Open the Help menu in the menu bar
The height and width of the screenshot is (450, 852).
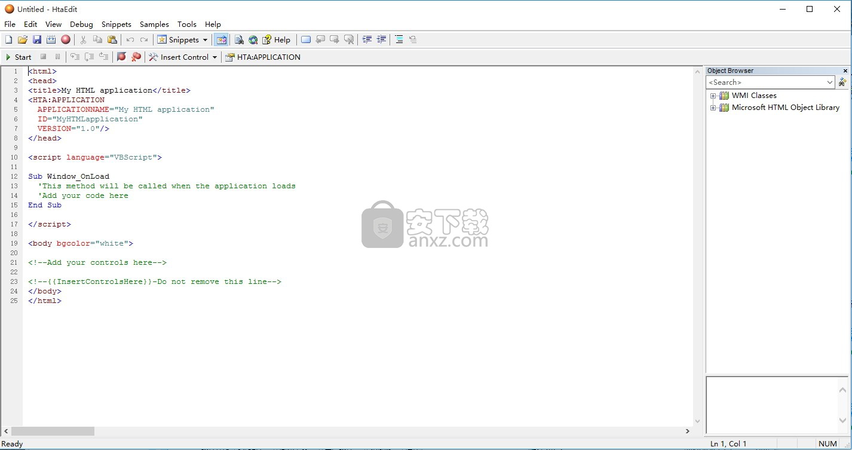tap(213, 25)
